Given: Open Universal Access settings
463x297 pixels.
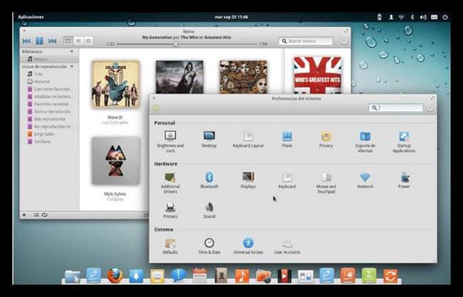Looking at the screenshot, I should click(248, 246).
